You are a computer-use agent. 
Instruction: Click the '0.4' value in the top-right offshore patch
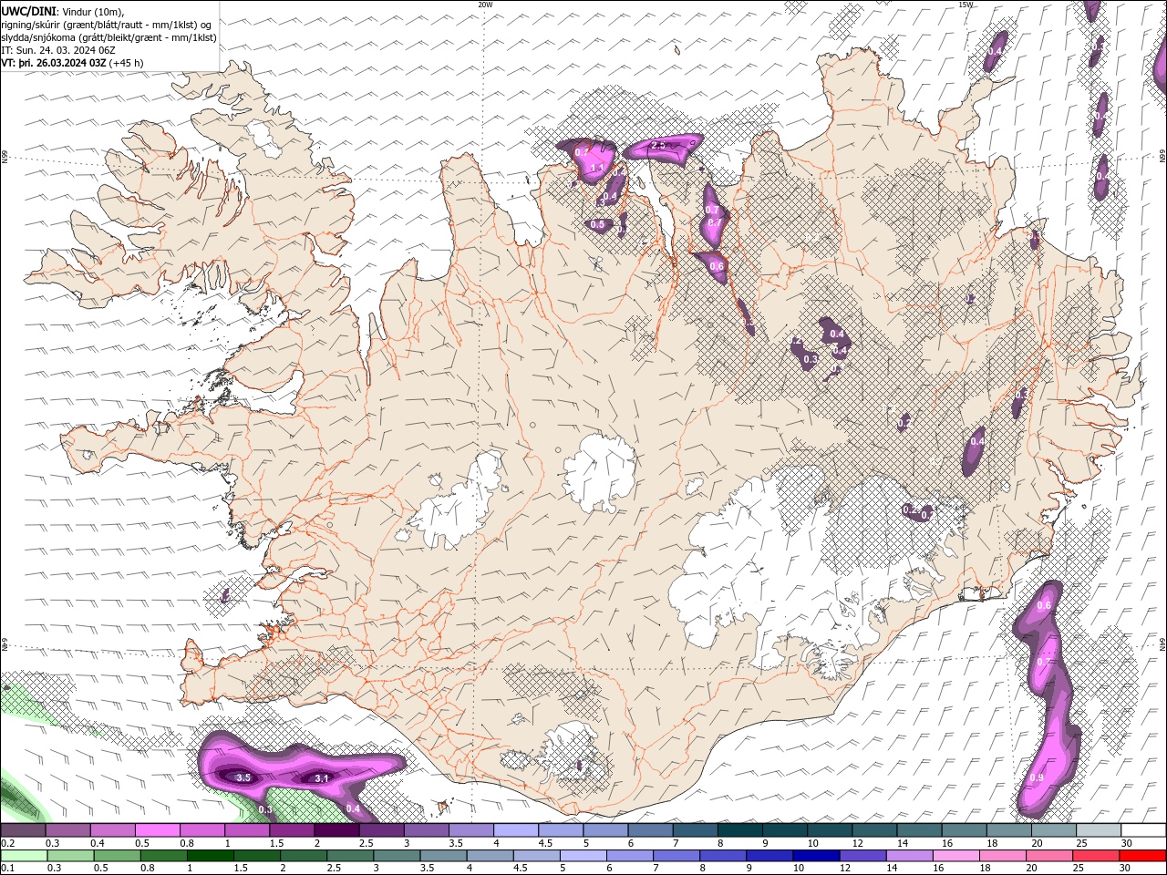(995, 51)
